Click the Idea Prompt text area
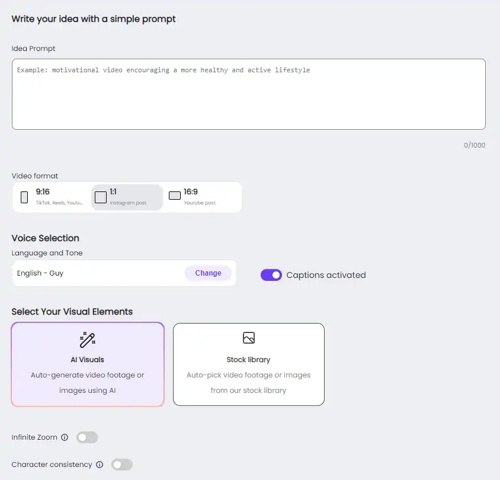This screenshot has width=500, height=480. pos(249,94)
